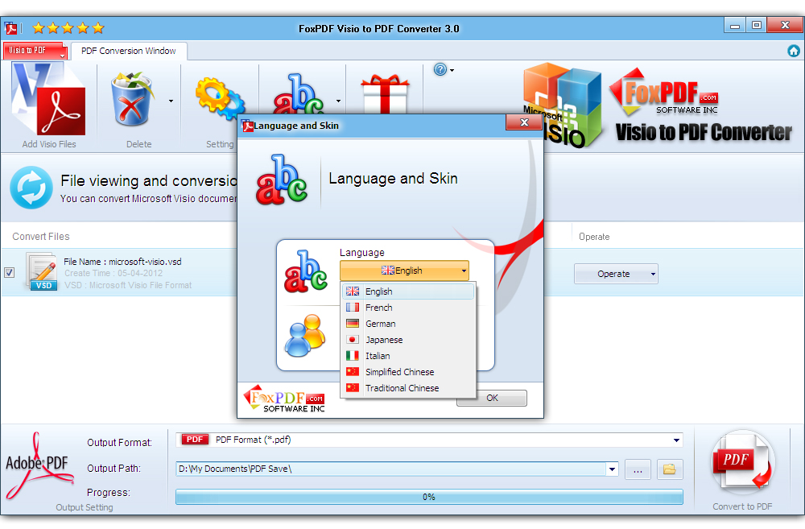Click the app icon in the title bar
The image size is (805, 529).
pos(10,28)
